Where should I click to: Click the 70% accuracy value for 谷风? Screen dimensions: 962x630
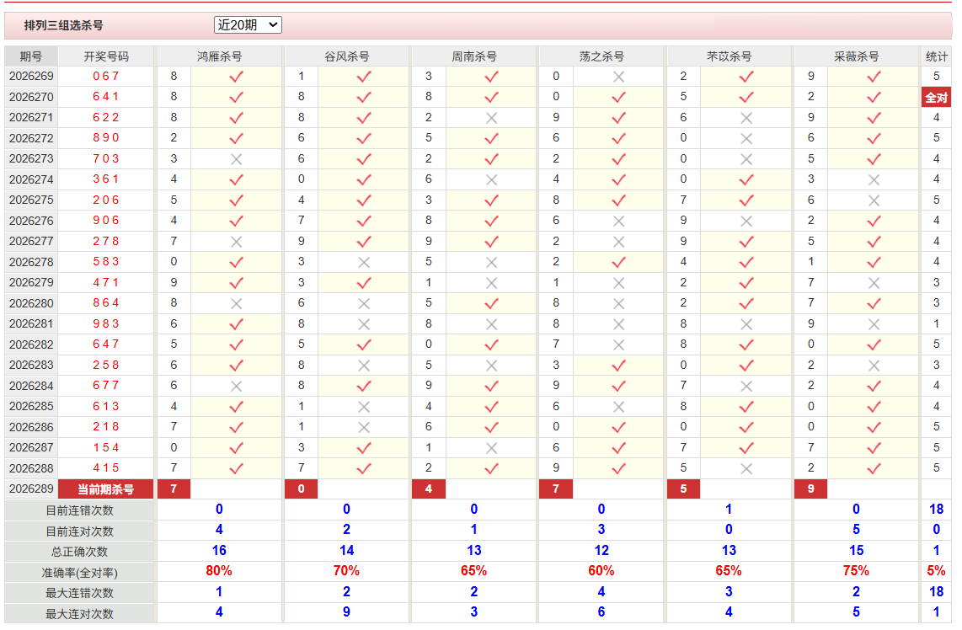point(346,570)
